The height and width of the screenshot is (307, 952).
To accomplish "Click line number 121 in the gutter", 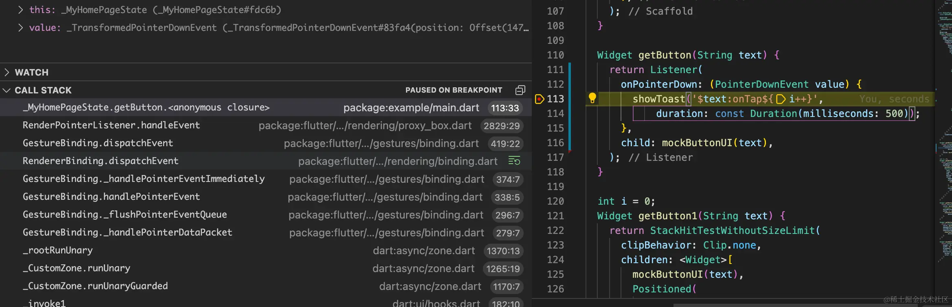I will tap(555, 216).
